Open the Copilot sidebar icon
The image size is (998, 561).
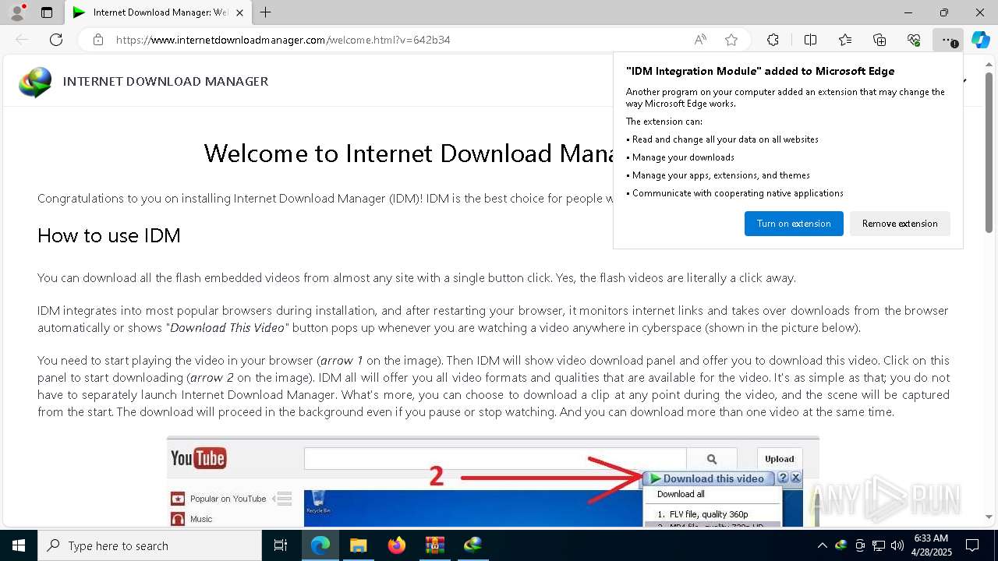pos(980,40)
